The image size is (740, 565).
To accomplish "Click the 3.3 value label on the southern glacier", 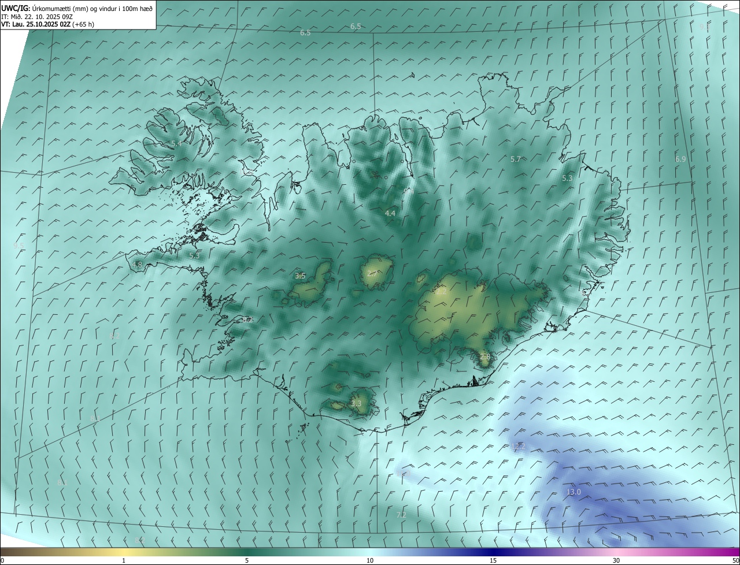I will 356,403.
